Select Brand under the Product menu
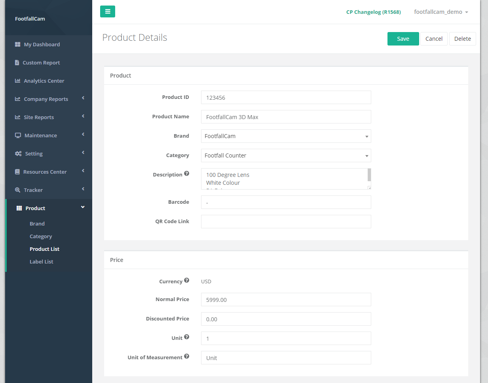The image size is (488, 383). pyautogui.click(x=37, y=224)
